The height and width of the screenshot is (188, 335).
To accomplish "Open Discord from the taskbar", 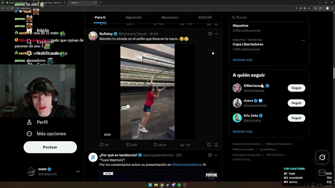I will [x=173, y=185].
